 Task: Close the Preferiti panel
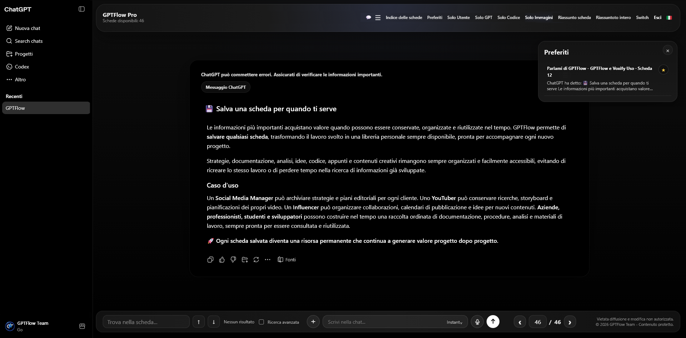[x=667, y=51]
